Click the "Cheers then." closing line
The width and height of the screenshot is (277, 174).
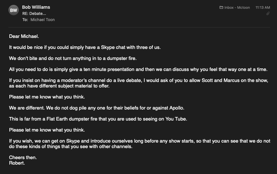click(23, 157)
